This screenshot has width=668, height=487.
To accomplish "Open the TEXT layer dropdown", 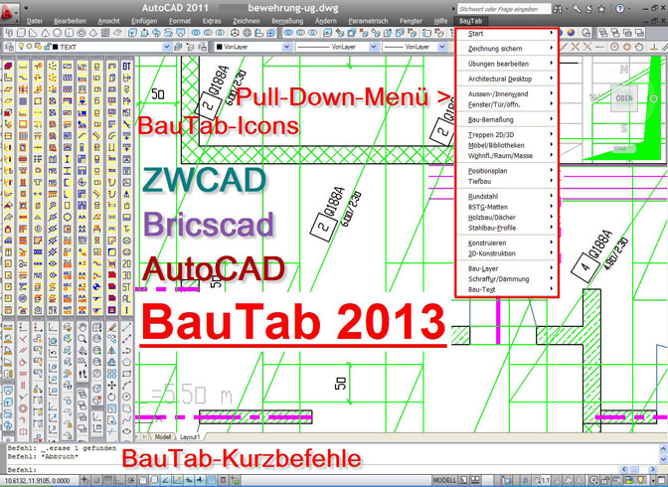I will pos(167,47).
